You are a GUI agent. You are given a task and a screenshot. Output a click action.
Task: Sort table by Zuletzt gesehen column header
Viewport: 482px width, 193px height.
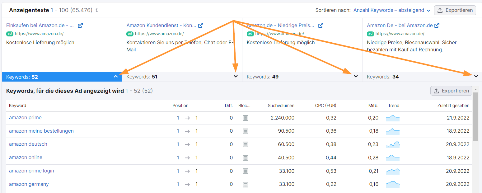453,106
